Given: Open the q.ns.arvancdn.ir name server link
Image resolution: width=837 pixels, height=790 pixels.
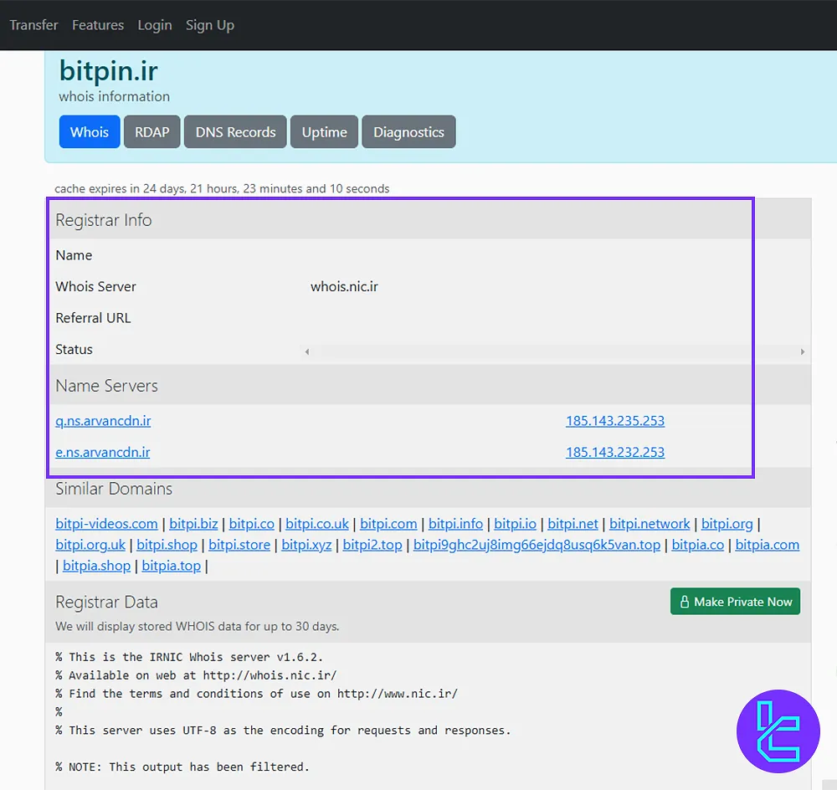Looking at the screenshot, I should pos(103,421).
